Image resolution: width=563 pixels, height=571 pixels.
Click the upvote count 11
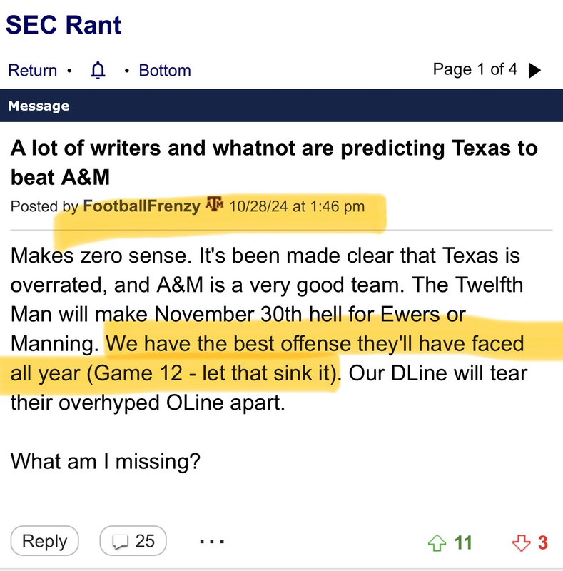464,542
